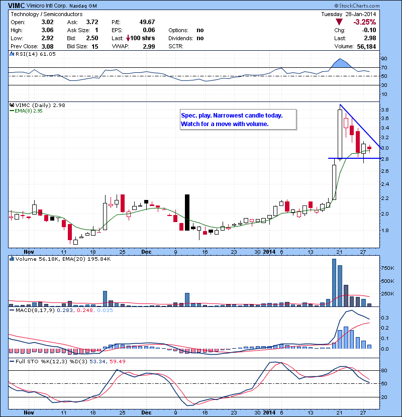Screen dimensions: 402x417
Task: Click the SCTR label
Action: tap(176, 46)
